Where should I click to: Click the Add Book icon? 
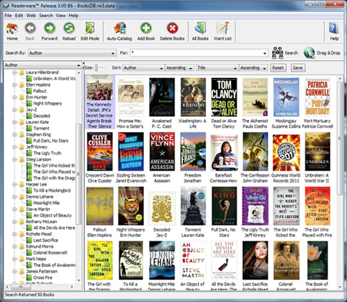pyautogui.click(x=146, y=28)
